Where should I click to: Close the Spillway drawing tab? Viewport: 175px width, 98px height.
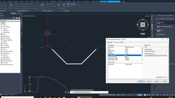(x=20, y=13)
